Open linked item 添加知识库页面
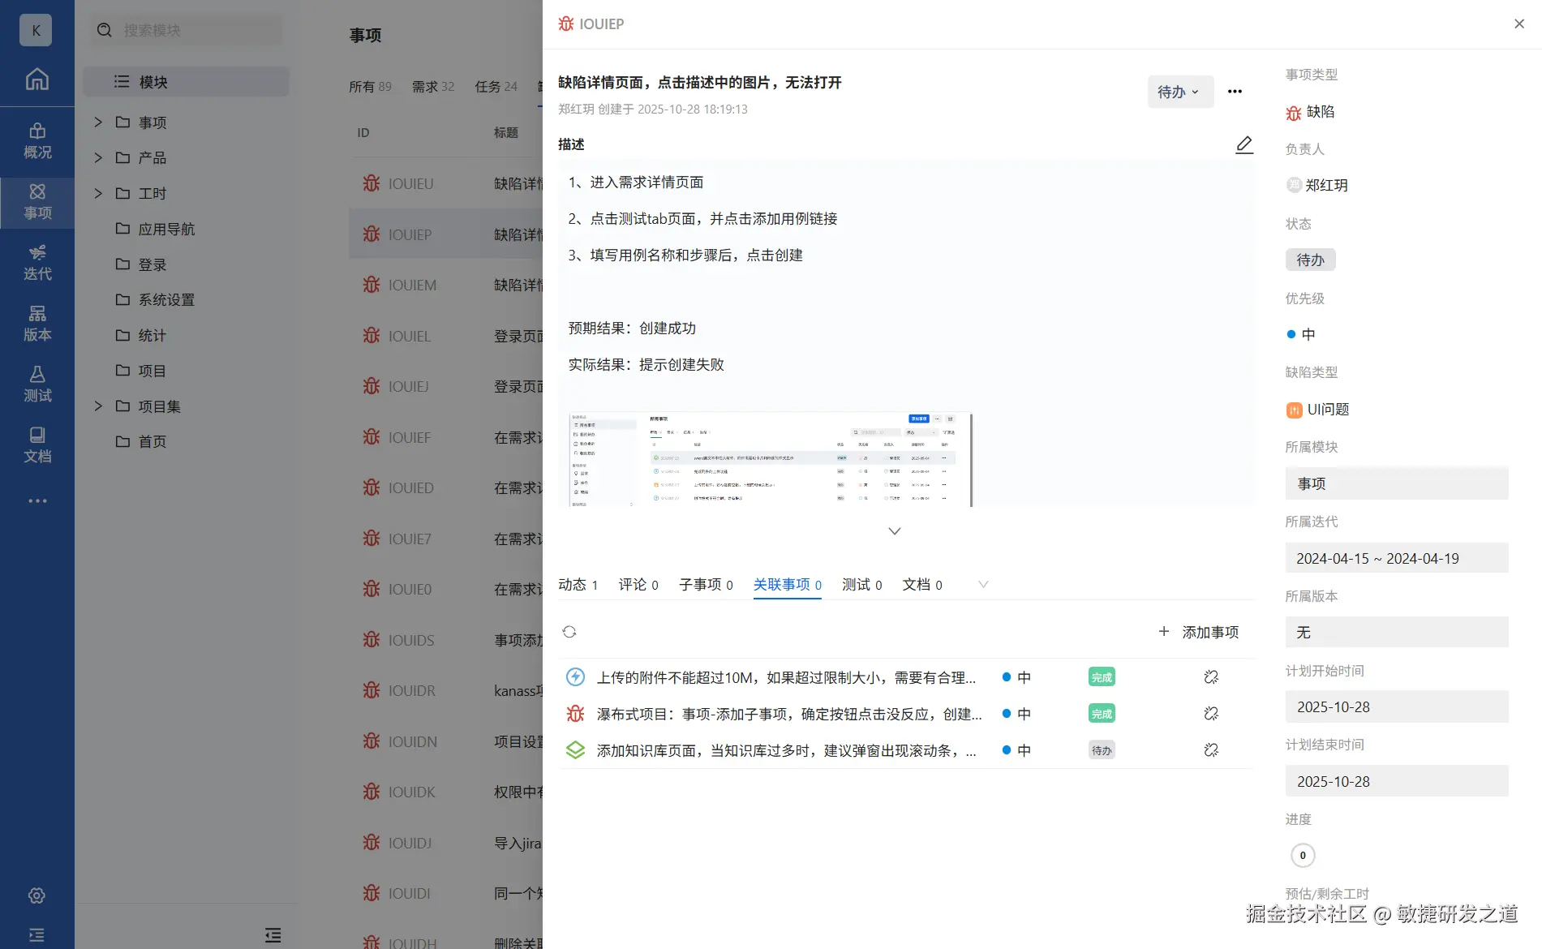This screenshot has height=949, width=1542. tap(787, 750)
